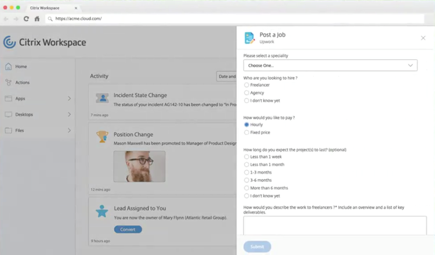This screenshot has width=435, height=255.
Task: Click the '9 hours ago' timestamp
Action: tap(100, 241)
